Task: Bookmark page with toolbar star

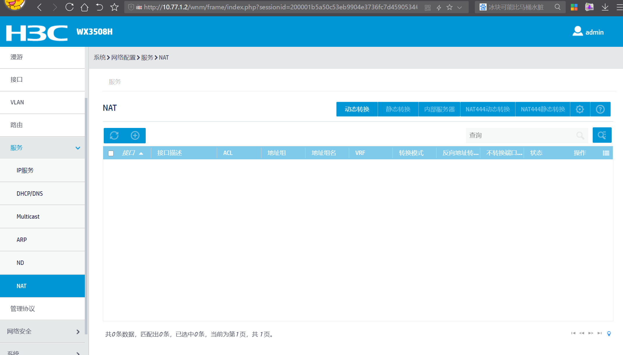Action: pos(115,7)
